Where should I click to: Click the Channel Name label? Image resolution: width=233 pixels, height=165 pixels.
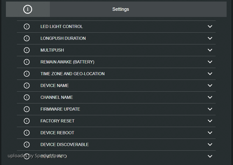pos(57,97)
